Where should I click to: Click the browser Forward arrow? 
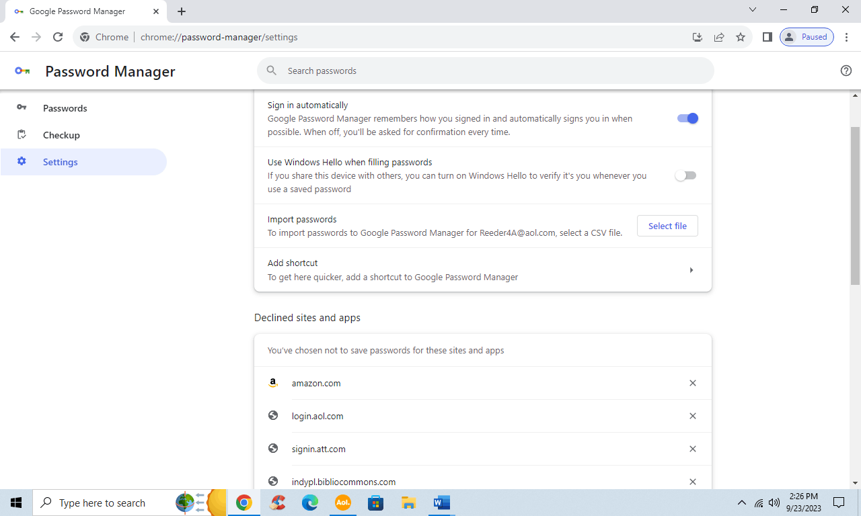[36, 37]
